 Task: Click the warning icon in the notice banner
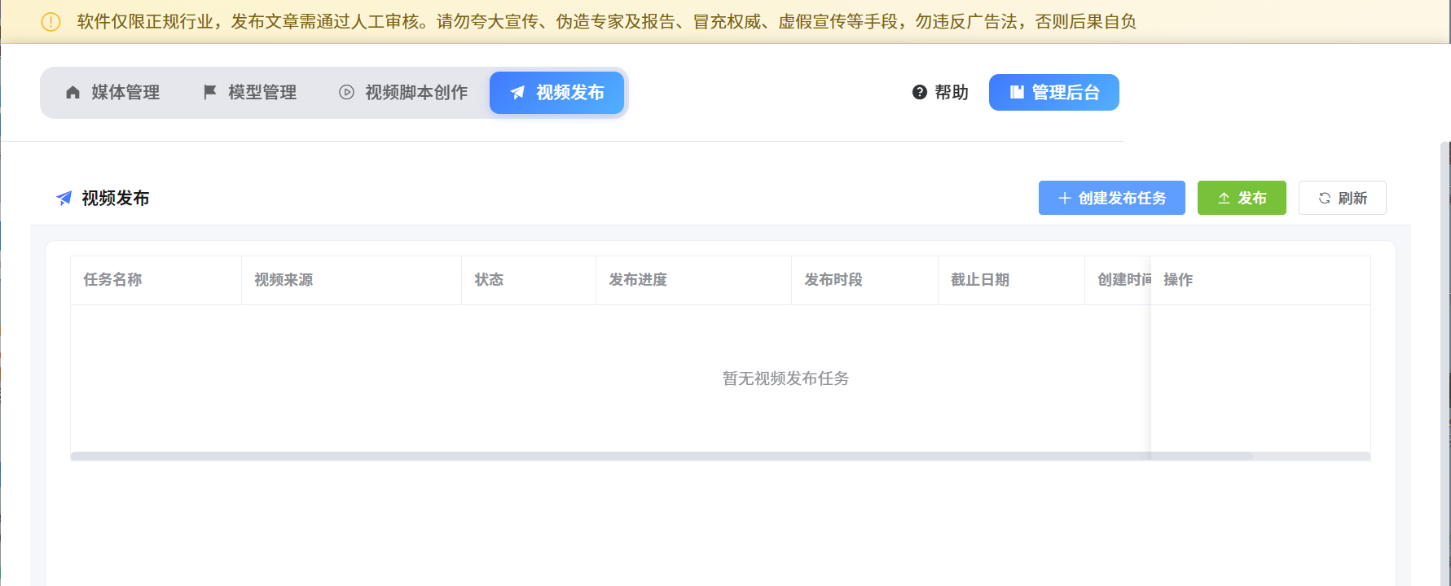(51, 22)
